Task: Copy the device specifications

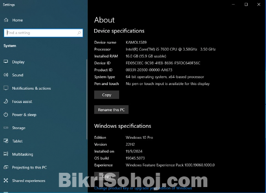Action: click(x=107, y=95)
